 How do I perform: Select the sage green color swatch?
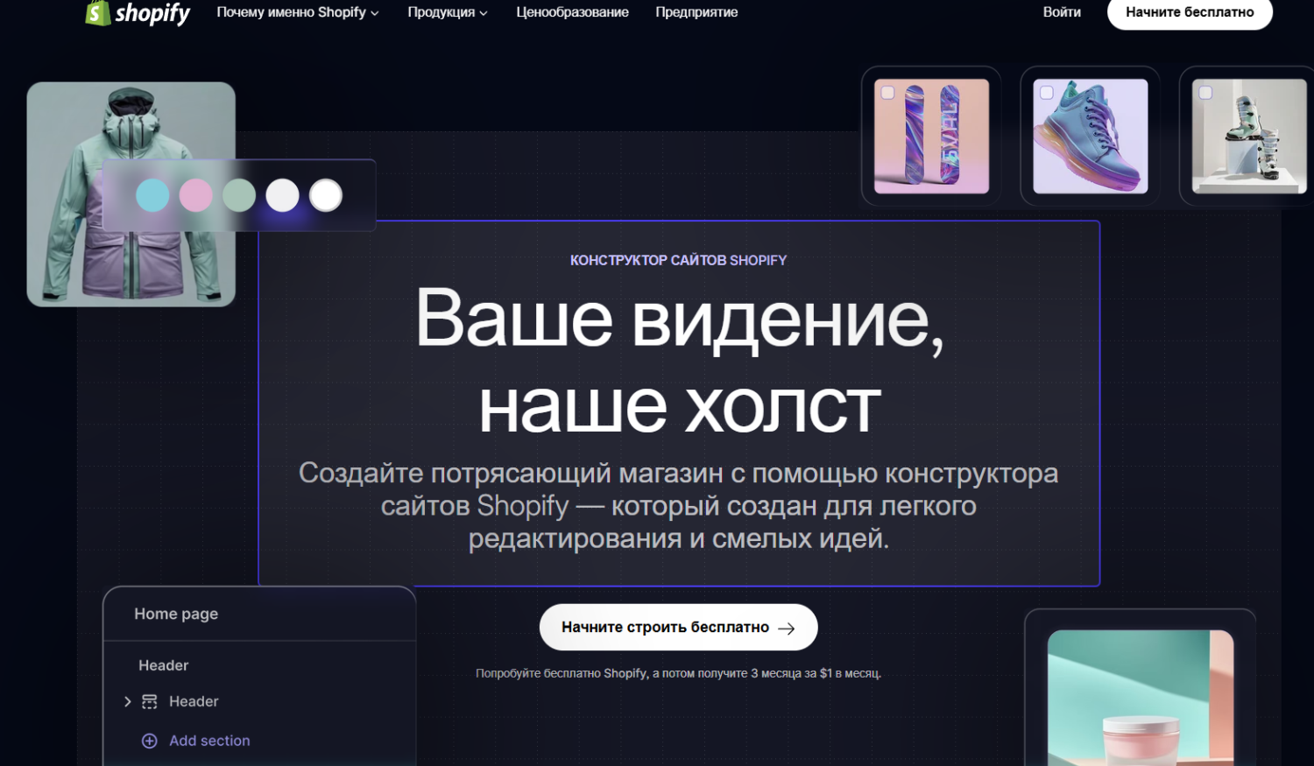tap(239, 195)
